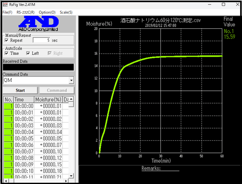242x184 pixels.
Task: Click the Moisture(%) axis label on graph
Action: (99, 24)
